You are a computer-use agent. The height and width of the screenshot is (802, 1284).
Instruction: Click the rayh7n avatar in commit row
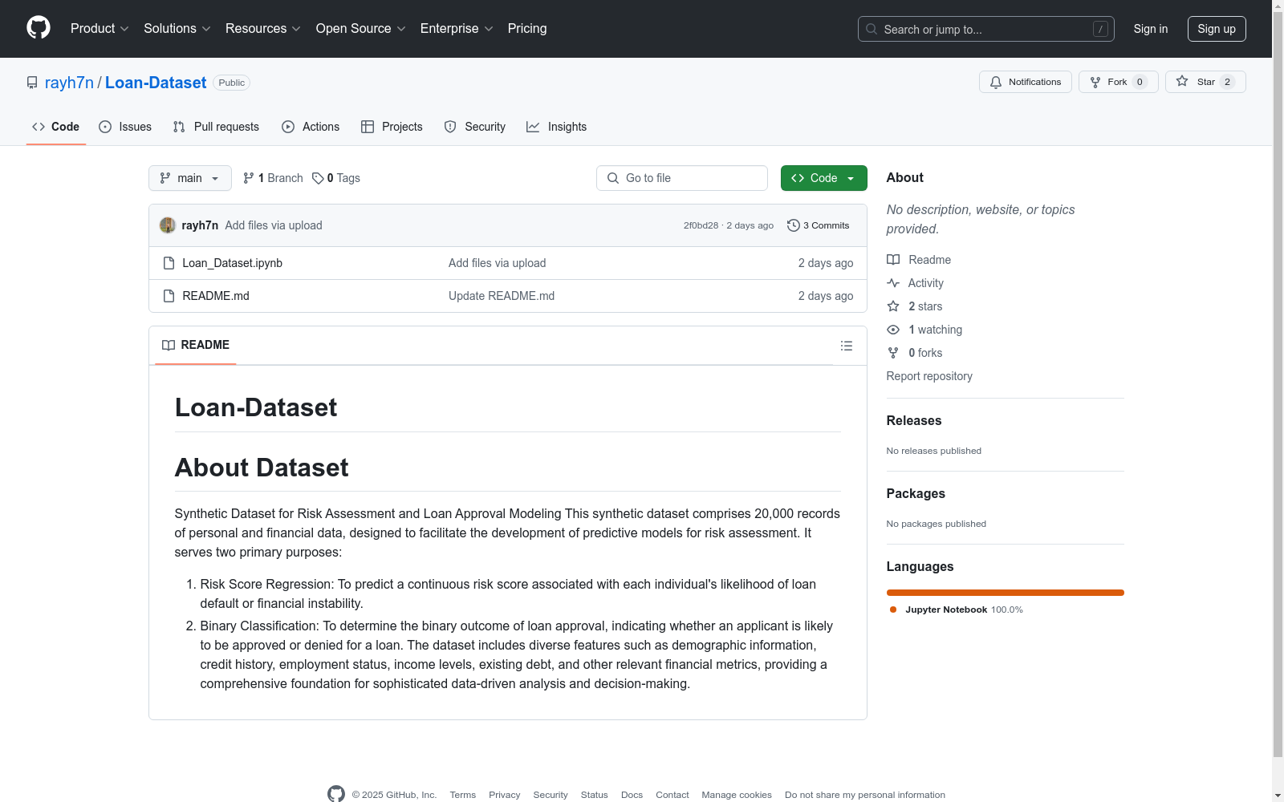[168, 225]
